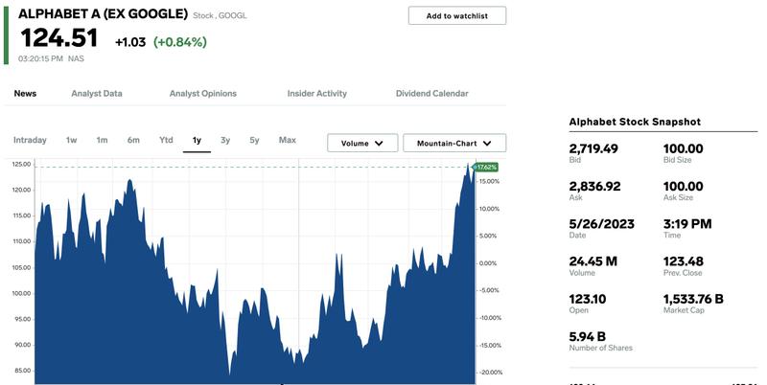The image size is (767, 385).
Task: Select the Max chart range
Action: [x=287, y=140]
